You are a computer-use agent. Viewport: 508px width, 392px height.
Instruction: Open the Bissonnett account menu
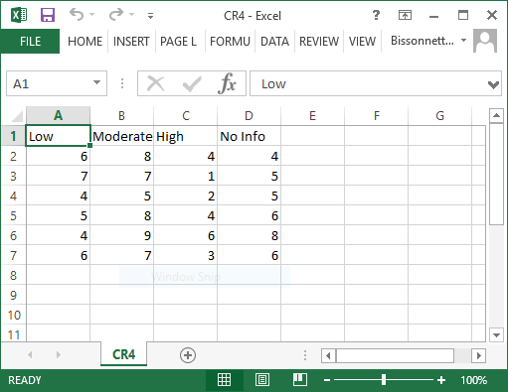coord(428,41)
